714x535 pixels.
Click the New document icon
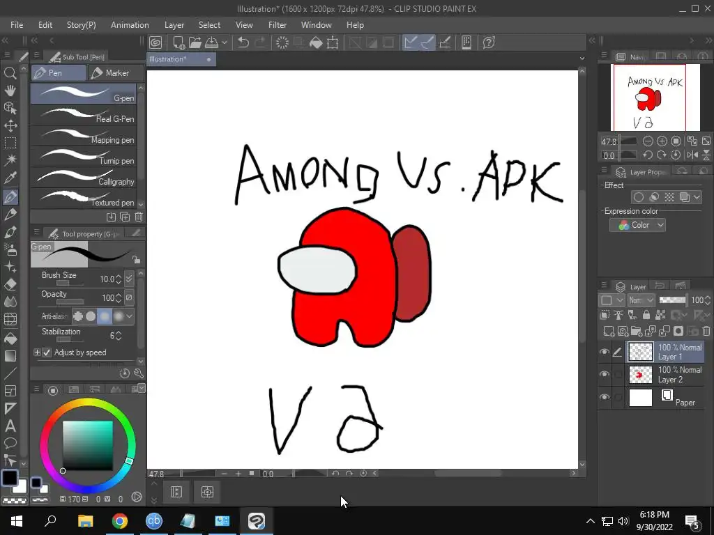click(178, 42)
